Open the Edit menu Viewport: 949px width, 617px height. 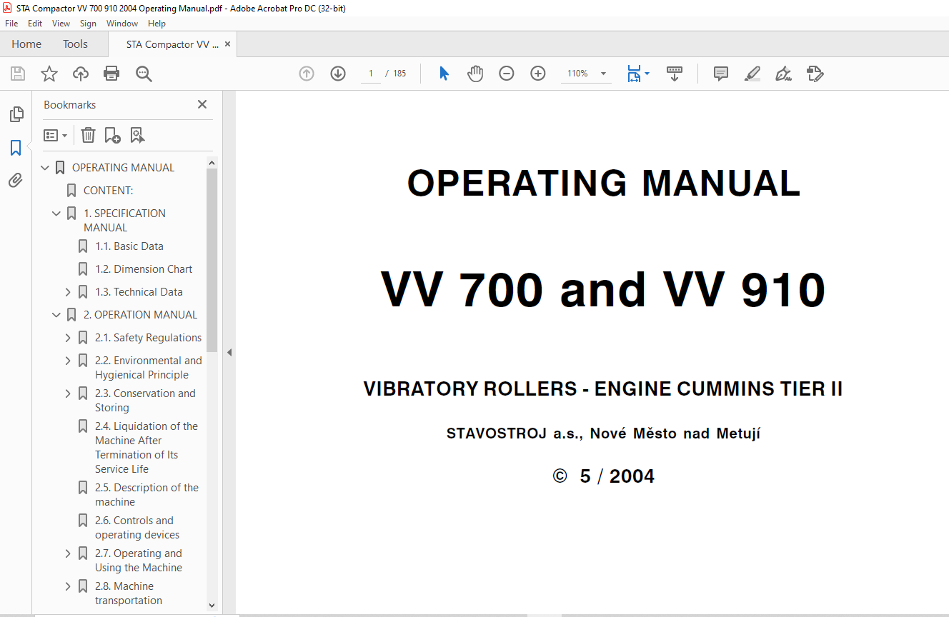coord(35,24)
